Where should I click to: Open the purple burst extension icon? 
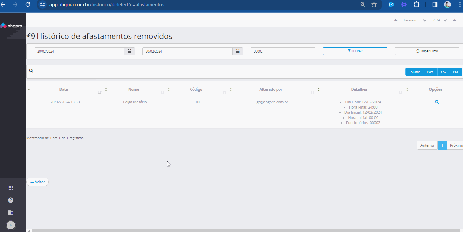[x=404, y=4]
